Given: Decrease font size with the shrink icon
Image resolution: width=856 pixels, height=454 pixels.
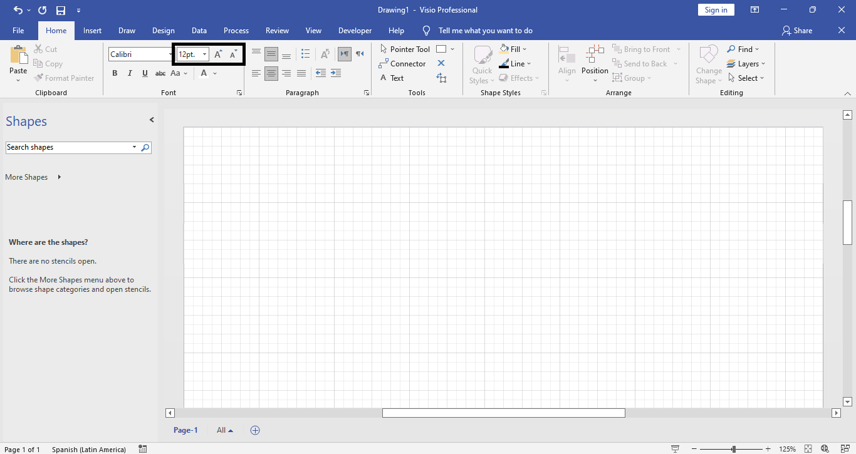Looking at the screenshot, I should click(x=233, y=54).
